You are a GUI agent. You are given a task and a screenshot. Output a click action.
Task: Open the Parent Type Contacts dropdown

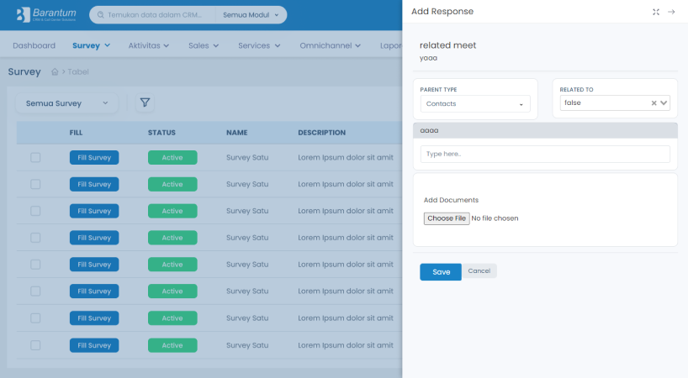[475, 104]
